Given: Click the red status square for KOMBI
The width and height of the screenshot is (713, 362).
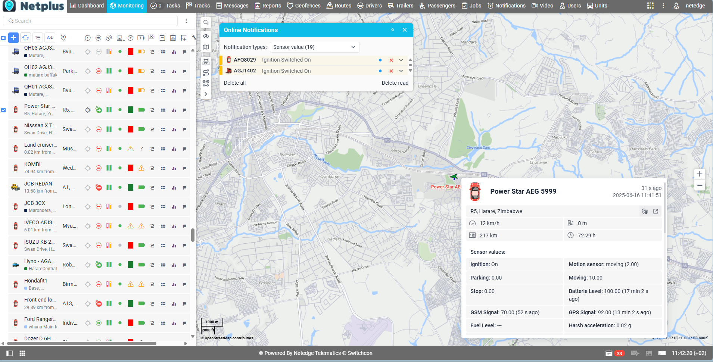Looking at the screenshot, I should [131, 168].
